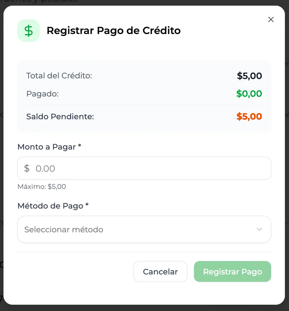
Task: Click the Registrar Pago de Crédito title
Action: coord(114,31)
